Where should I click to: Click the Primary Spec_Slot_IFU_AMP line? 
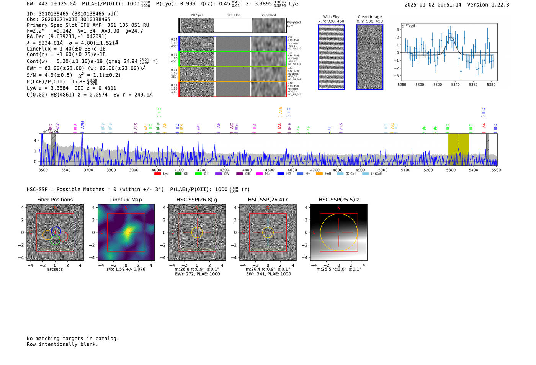[x=88, y=25]
